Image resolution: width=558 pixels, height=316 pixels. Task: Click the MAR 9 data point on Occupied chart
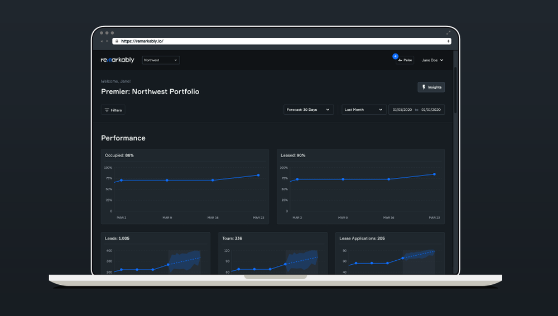tap(167, 180)
